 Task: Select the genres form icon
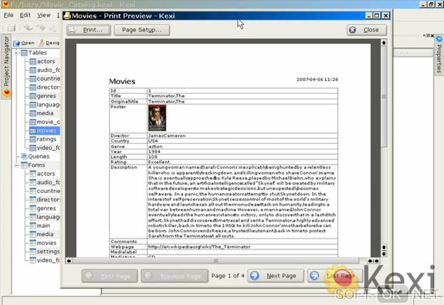pos(33,208)
